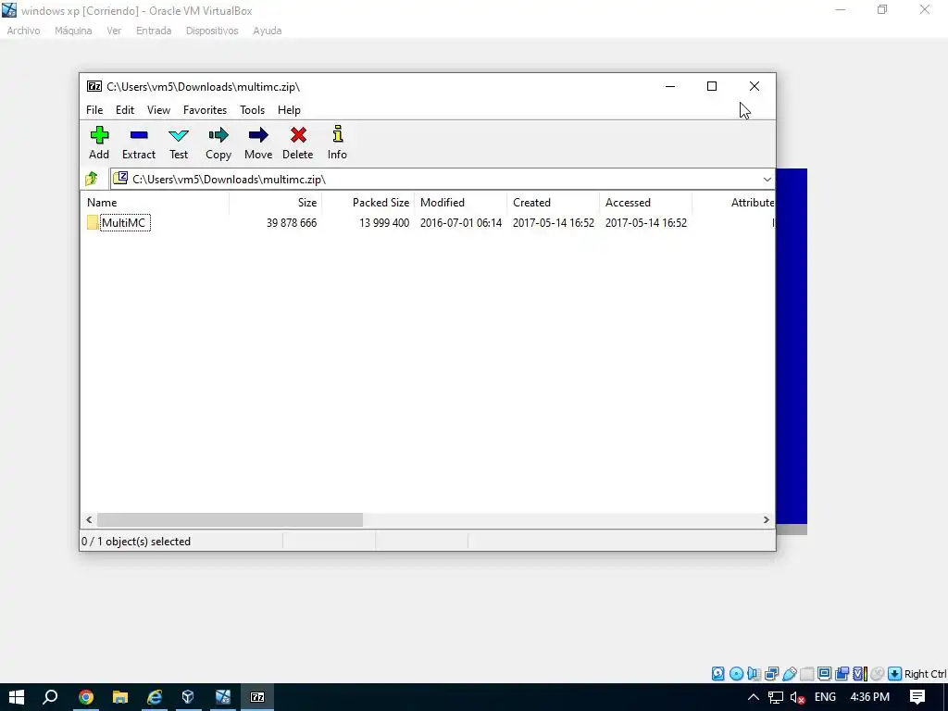Image resolution: width=948 pixels, height=711 pixels.
Task: Click modified date 2016-07-01 06:14
Action: [461, 222]
